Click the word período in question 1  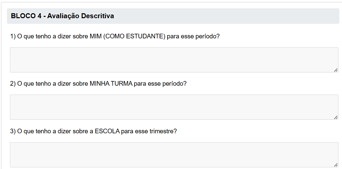[x=208, y=36]
